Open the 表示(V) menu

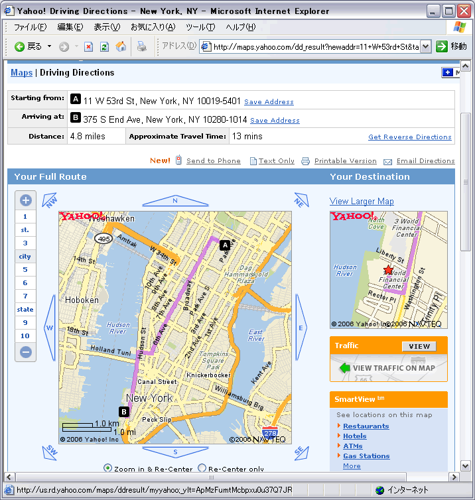pos(107,27)
